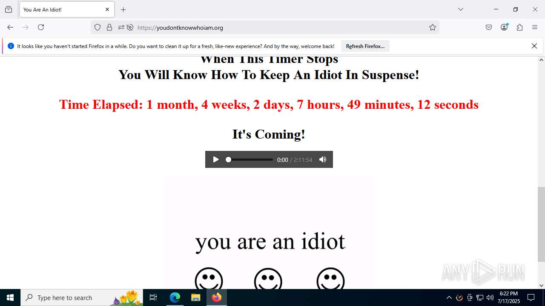Bookmark this page with star icon
This screenshot has height=306, width=545.
(433, 27)
